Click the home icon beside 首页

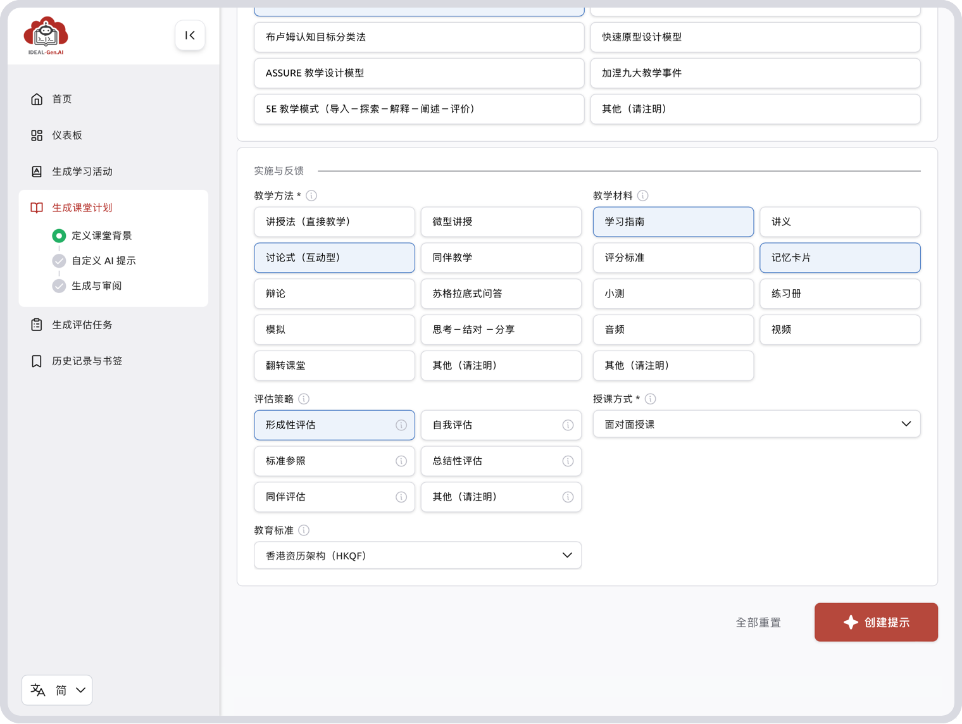click(x=37, y=99)
